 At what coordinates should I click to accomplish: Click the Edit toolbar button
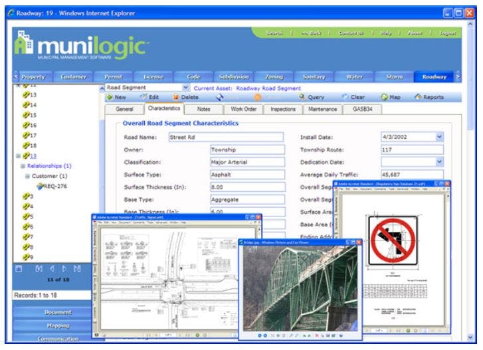(x=149, y=97)
